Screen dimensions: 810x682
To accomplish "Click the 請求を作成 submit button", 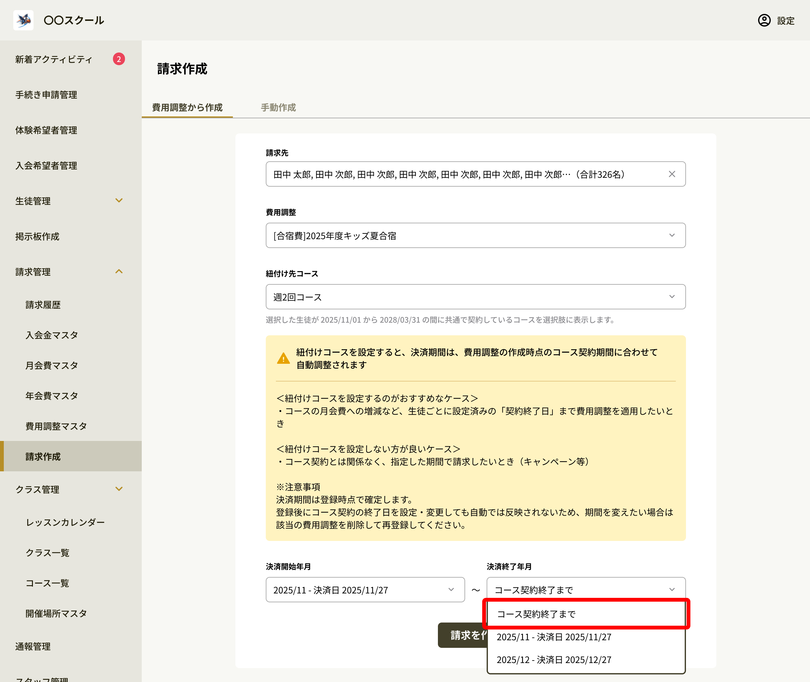I will (x=463, y=635).
